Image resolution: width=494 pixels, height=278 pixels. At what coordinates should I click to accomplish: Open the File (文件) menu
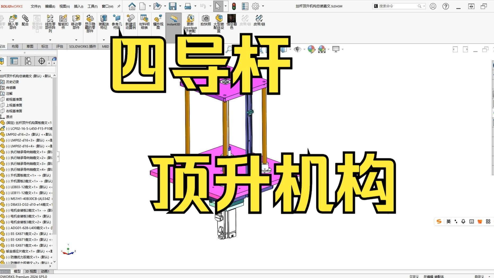point(36,6)
